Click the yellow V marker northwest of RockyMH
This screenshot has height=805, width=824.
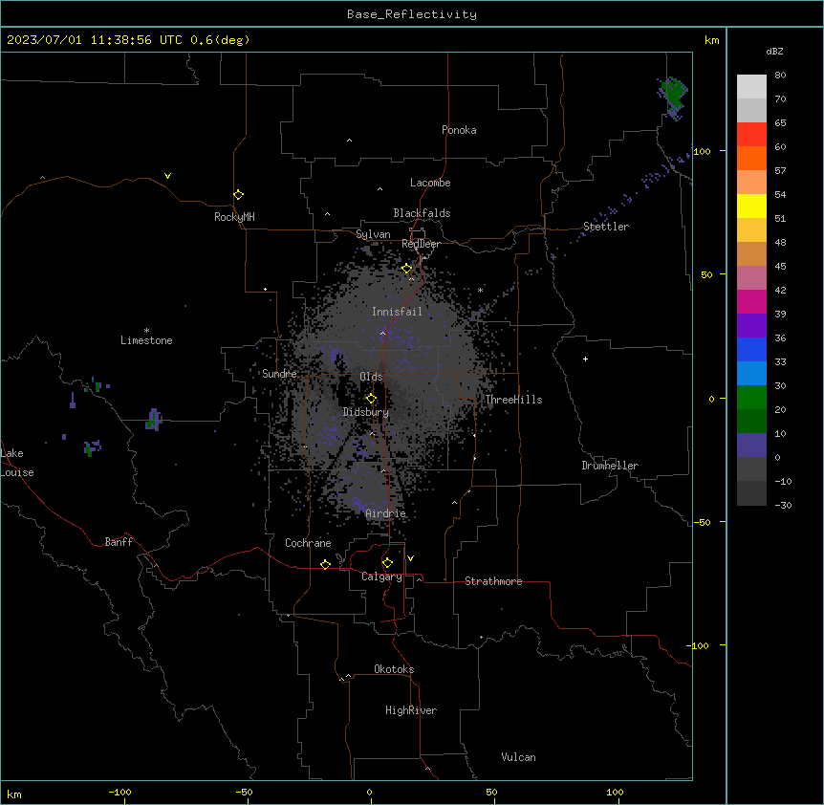167,176
